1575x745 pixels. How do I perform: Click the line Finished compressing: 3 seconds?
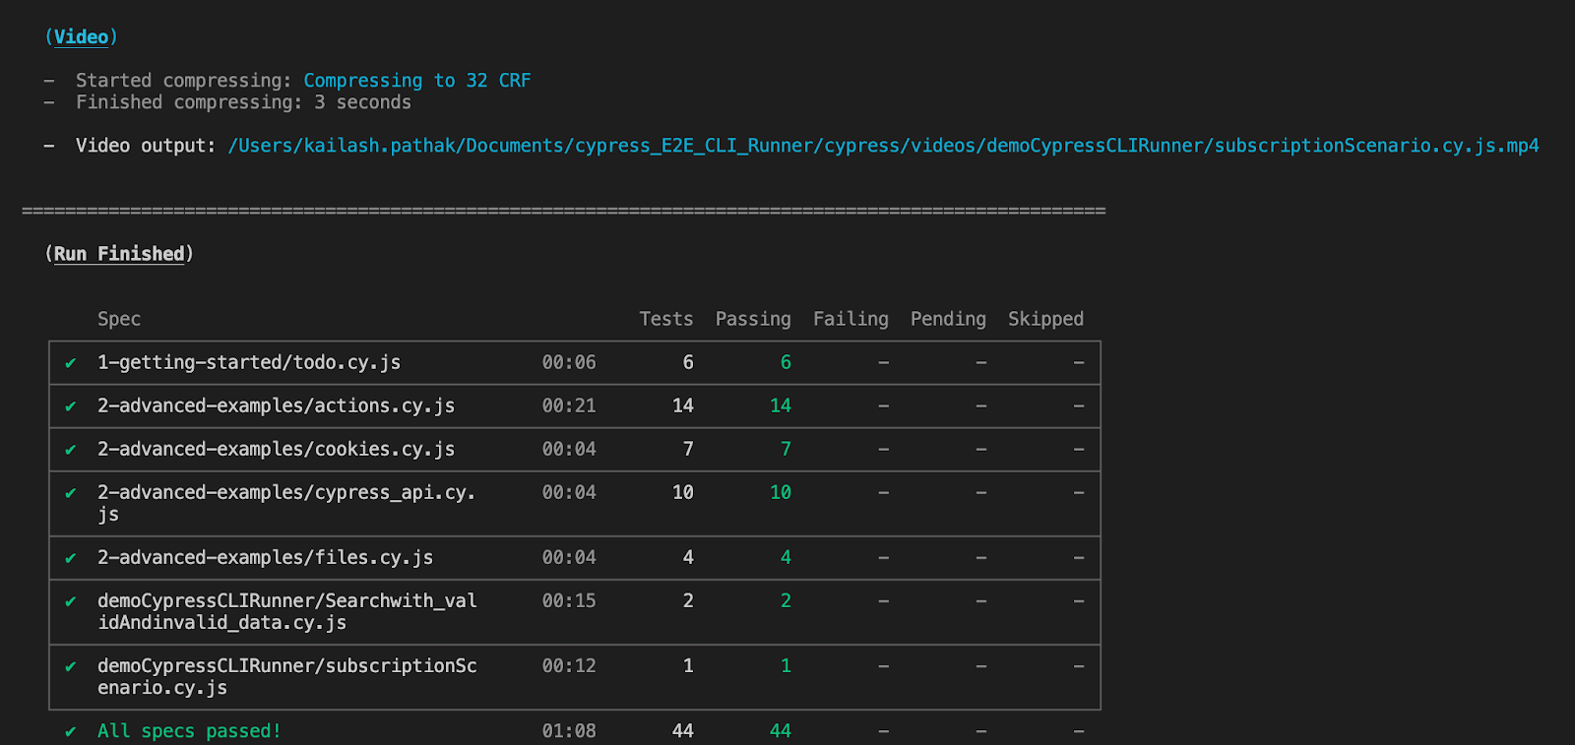(243, 102)
